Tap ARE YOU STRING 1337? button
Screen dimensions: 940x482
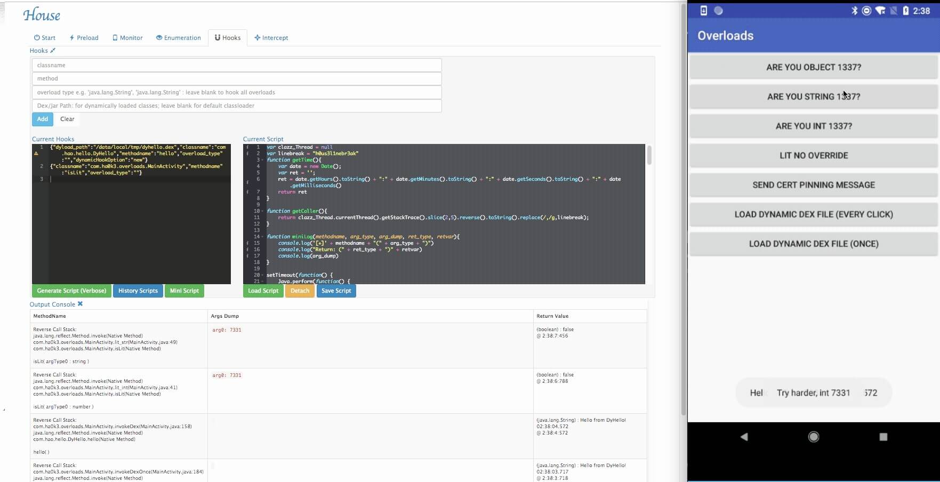(814, 97)
